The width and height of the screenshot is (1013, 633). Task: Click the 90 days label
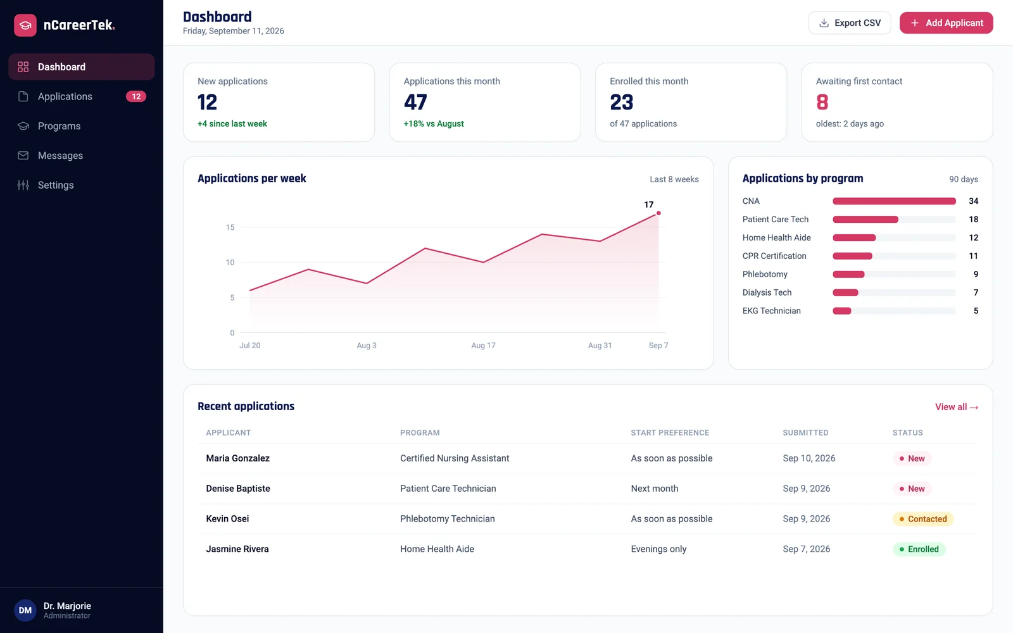[964, 180]
